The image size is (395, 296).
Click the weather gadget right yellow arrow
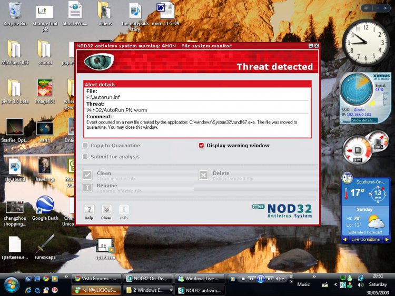click(x=387, y=239)
